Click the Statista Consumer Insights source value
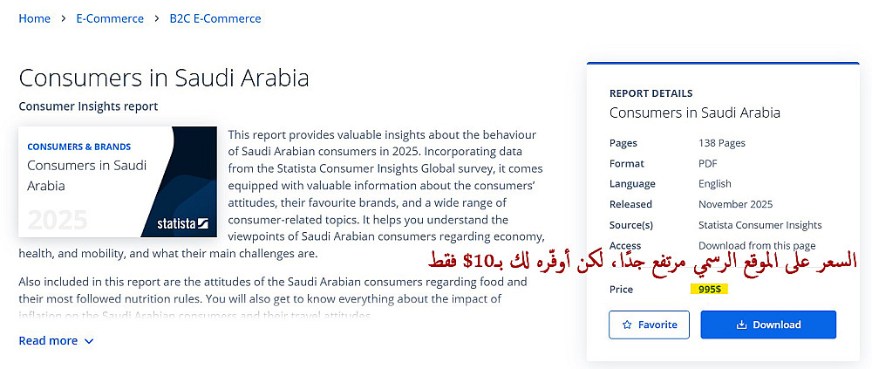This screenshot has height=369, width=872. [760, 225]
